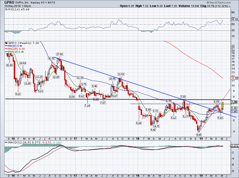Click the 'GoPro, Inc.' company name
The height and width of the screenshot is (178, 239).
pos(22,3)
